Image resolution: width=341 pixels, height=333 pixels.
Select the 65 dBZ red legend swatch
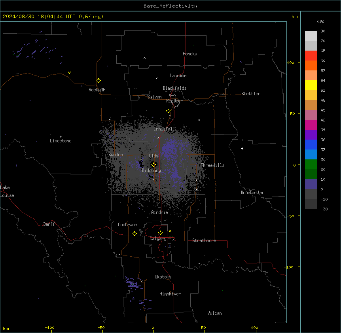click(x=311, y=55)
